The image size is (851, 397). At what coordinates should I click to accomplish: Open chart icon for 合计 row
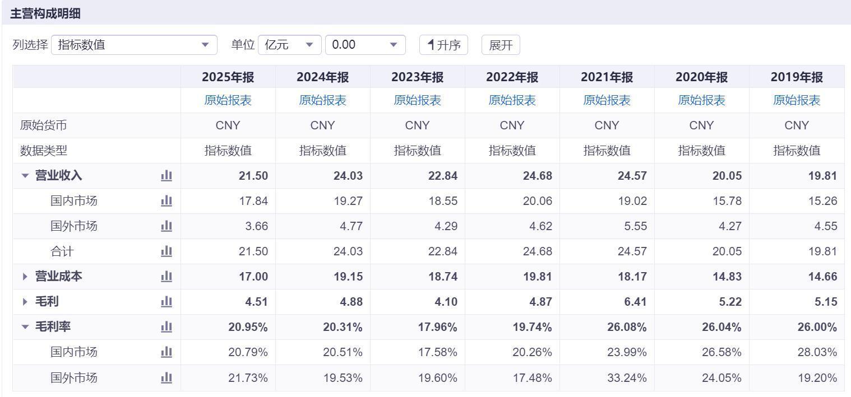[x=166, y=251]
